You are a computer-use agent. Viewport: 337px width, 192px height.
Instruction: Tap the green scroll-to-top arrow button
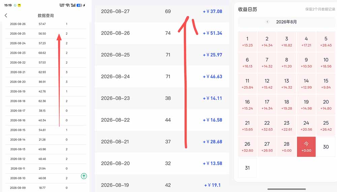click(84, 176)
